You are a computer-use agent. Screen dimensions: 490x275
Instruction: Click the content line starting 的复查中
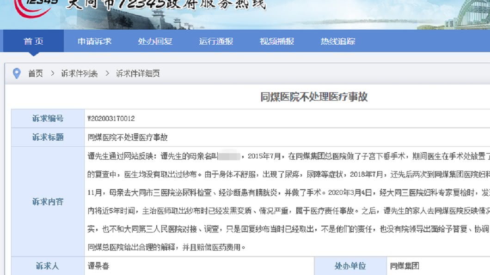(x=289, y=174)
